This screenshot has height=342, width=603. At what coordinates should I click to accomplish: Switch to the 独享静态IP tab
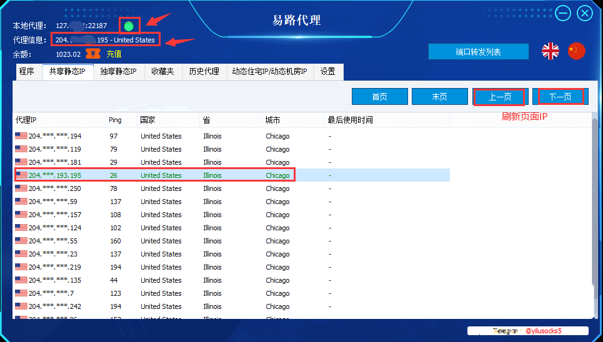(119, 72)
